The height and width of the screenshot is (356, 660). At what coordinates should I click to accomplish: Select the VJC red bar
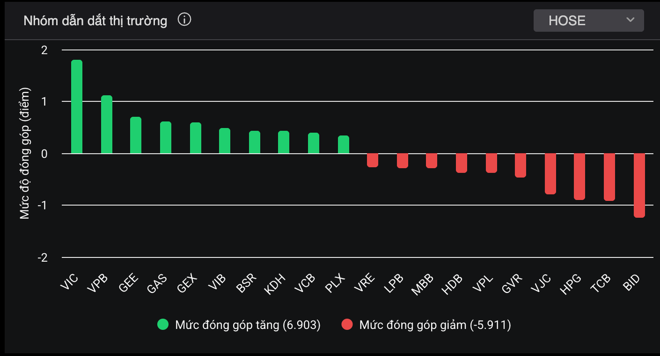click(x=550, y=173)
